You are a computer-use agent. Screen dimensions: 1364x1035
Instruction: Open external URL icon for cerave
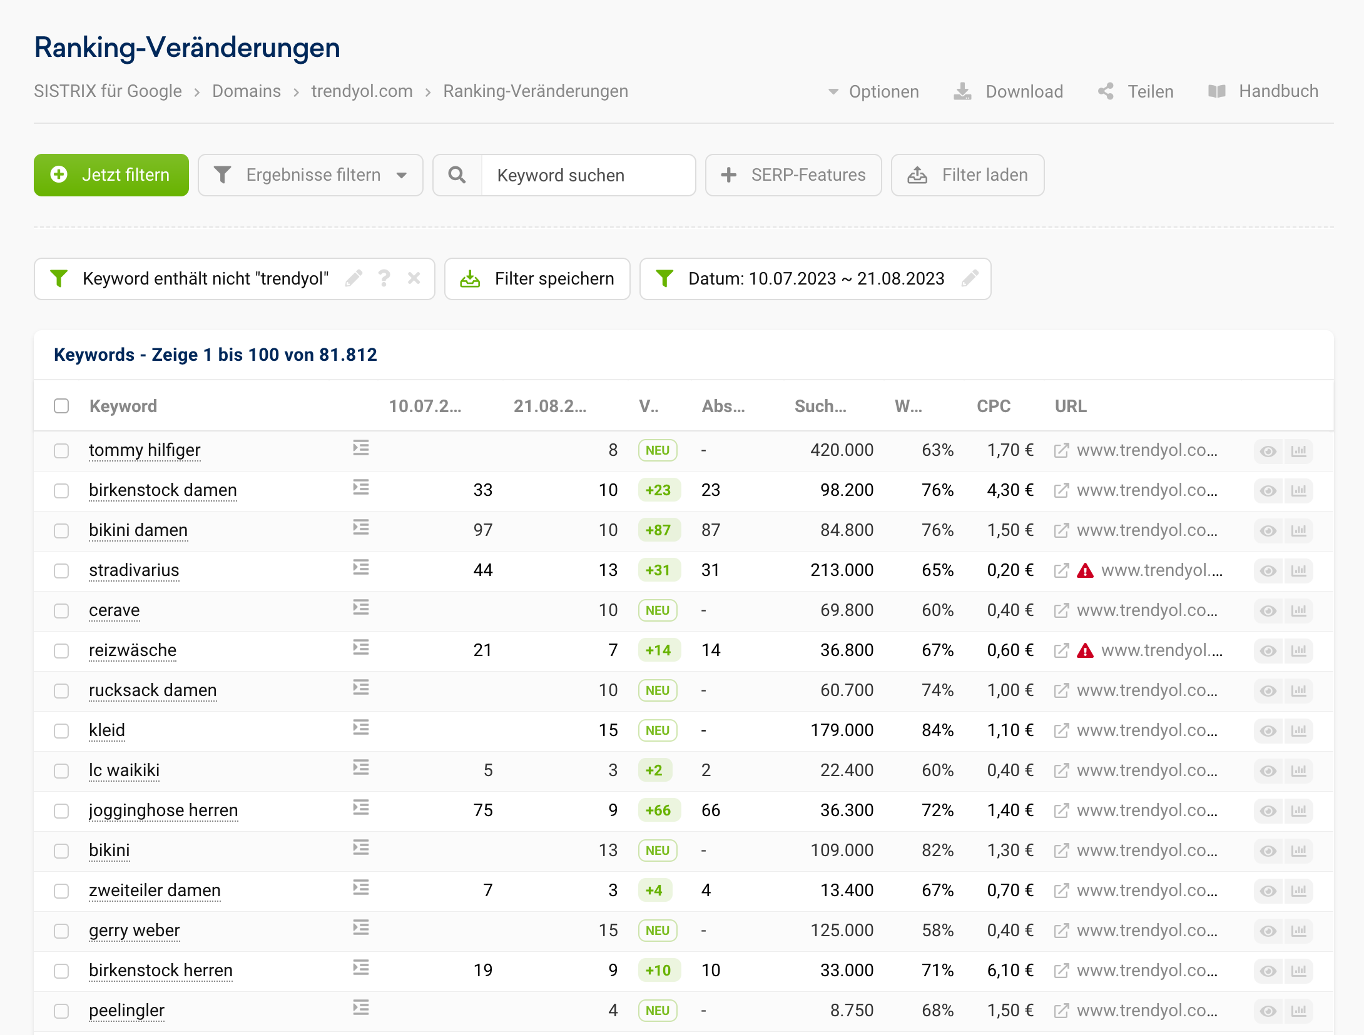click(1061, 610)
